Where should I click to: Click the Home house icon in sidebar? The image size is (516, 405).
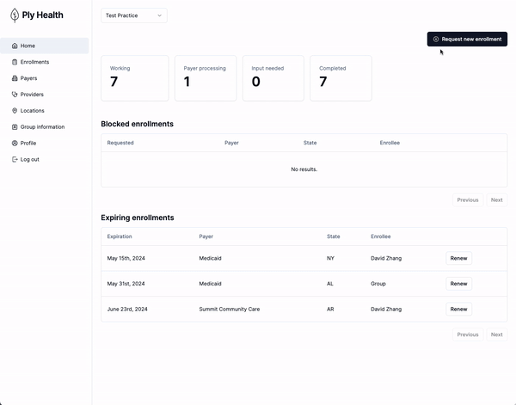15,46
